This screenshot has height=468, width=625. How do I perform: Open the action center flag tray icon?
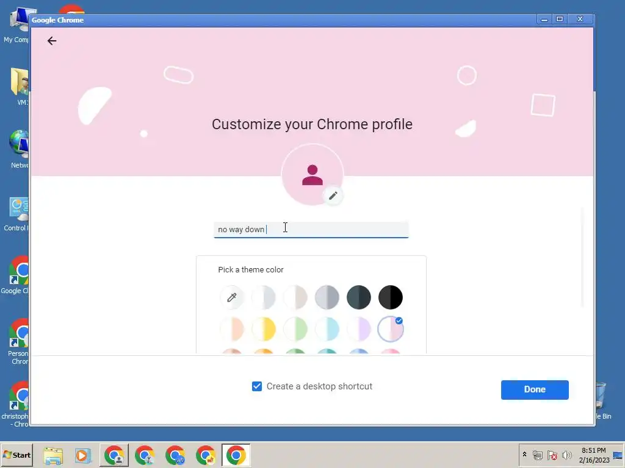tap(552, 455)
